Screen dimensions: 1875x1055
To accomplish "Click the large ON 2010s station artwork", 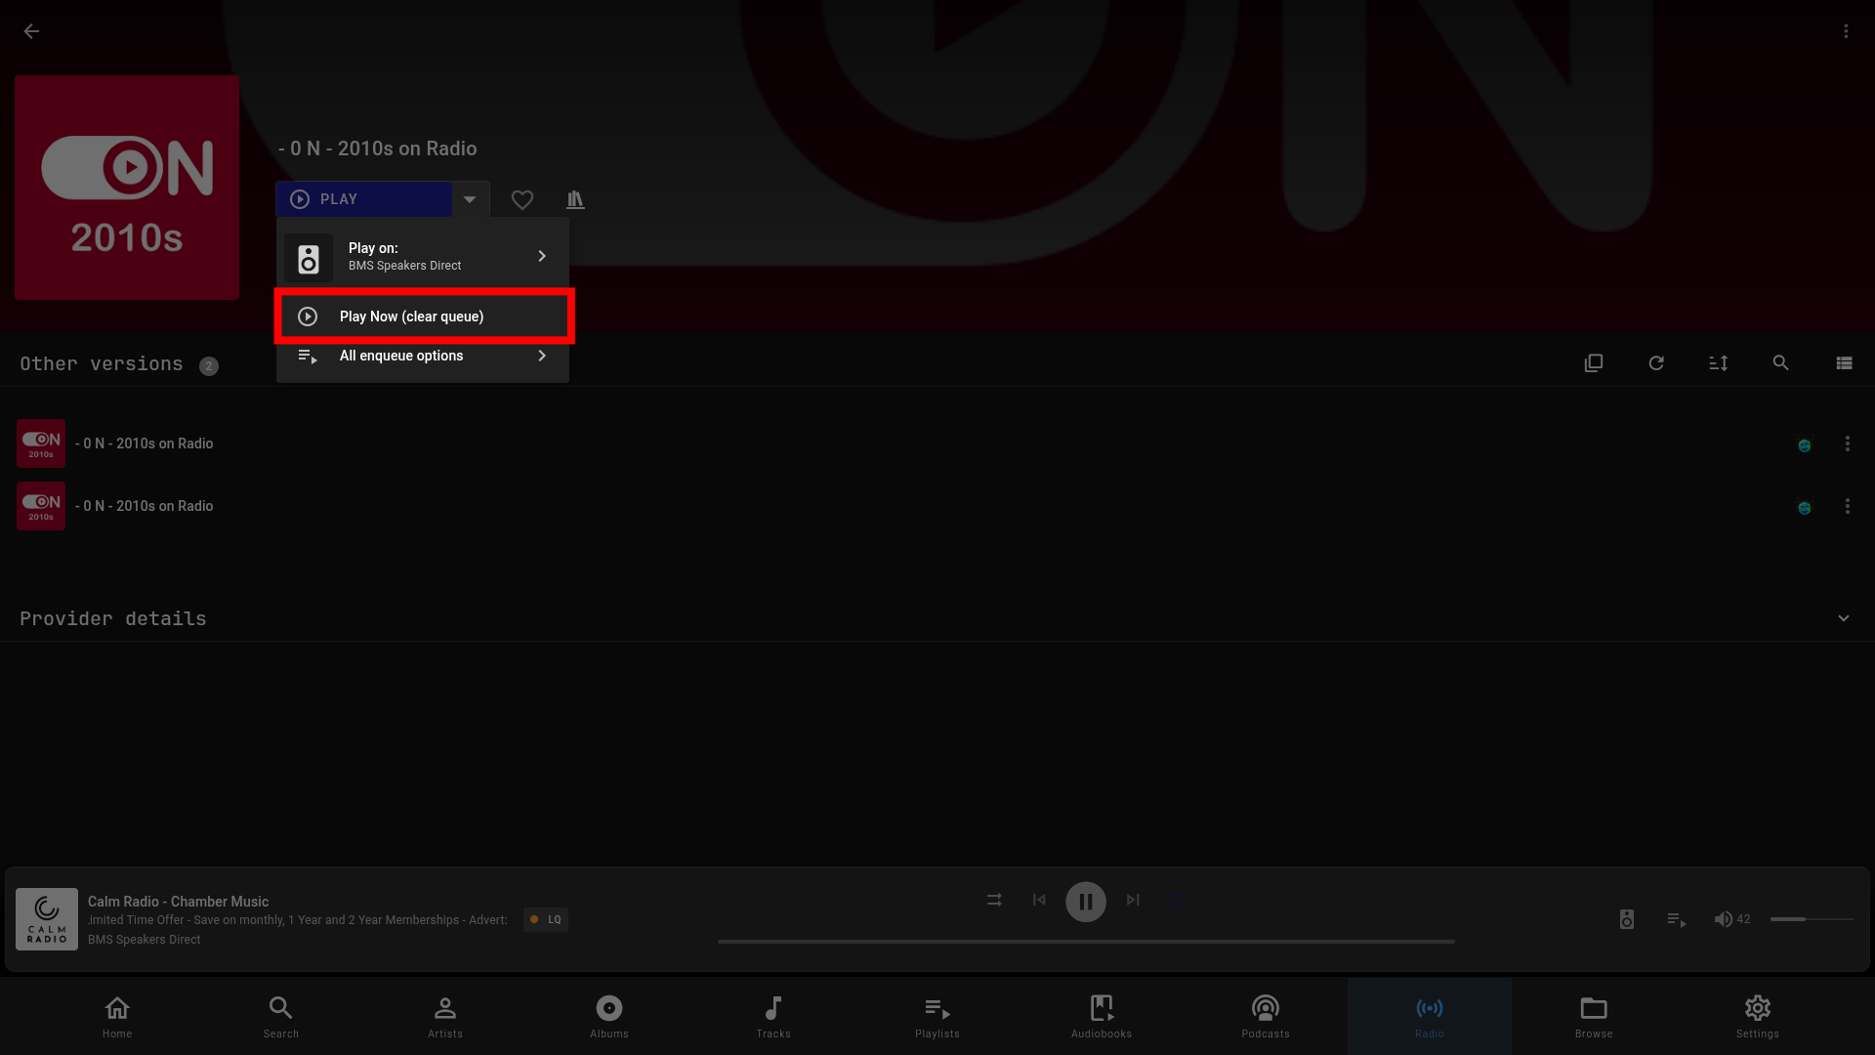I will (127, 188).
